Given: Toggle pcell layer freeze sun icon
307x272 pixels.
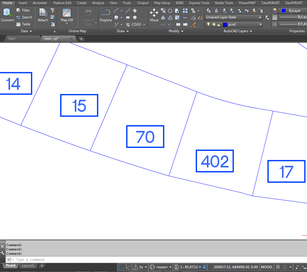Looking at the screenshot, I should tap(214, 24).
